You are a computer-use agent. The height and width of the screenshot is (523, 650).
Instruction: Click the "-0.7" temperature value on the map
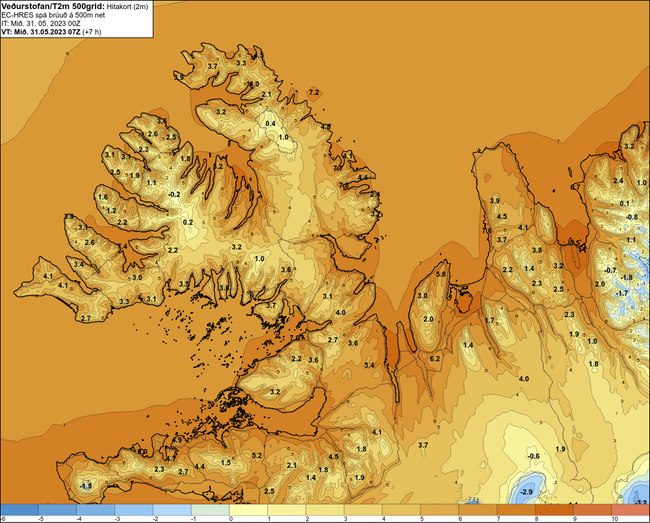610,270
